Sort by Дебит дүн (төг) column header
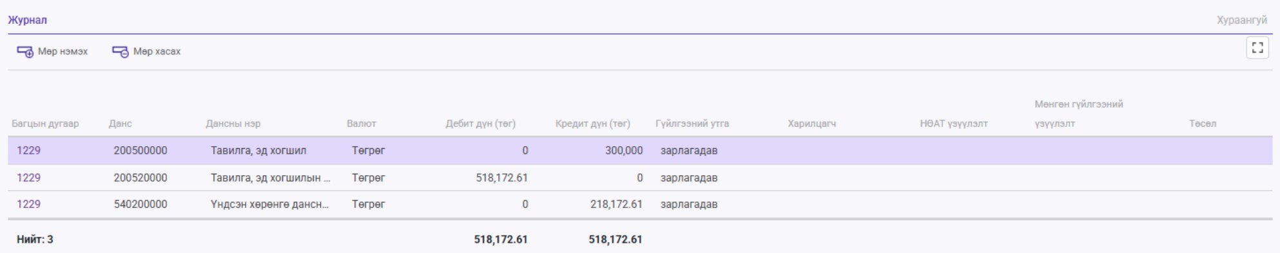The height and width of the screenshot is (253, 1280). pos(480,124)
